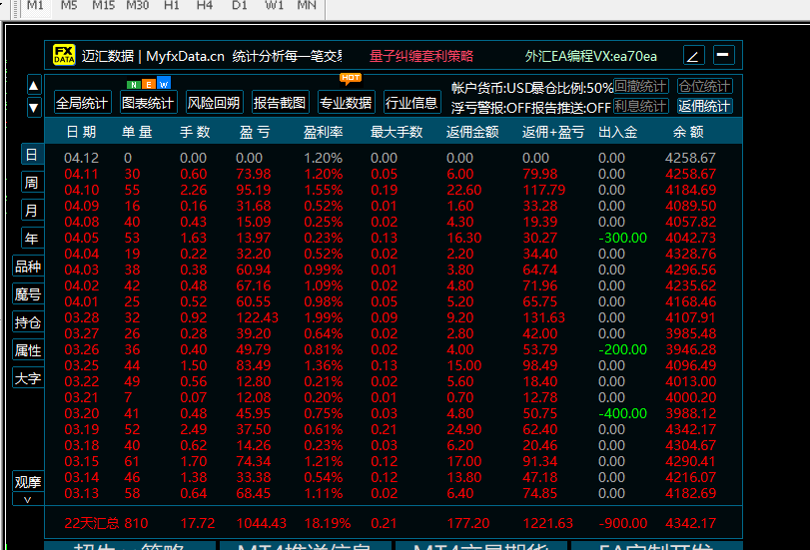Open 持仓 open positions view
810x550 pixels.
(x=28, y=322)
